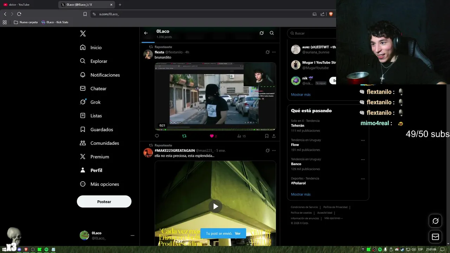Open floating Grok button

tap(435, 221)
